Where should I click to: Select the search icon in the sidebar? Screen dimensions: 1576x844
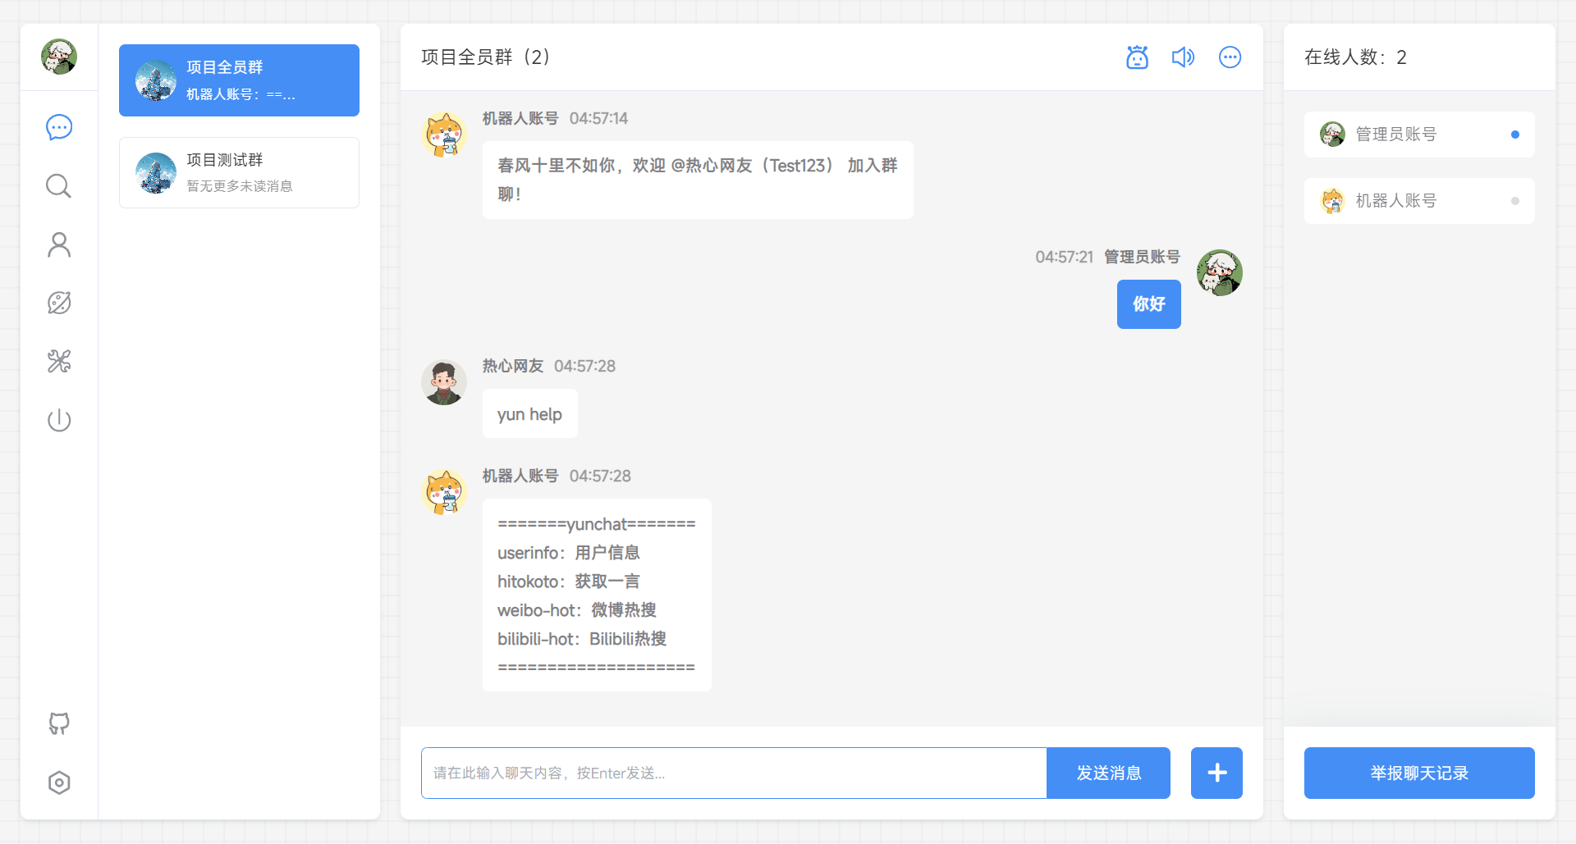click(x=58, y=186)
